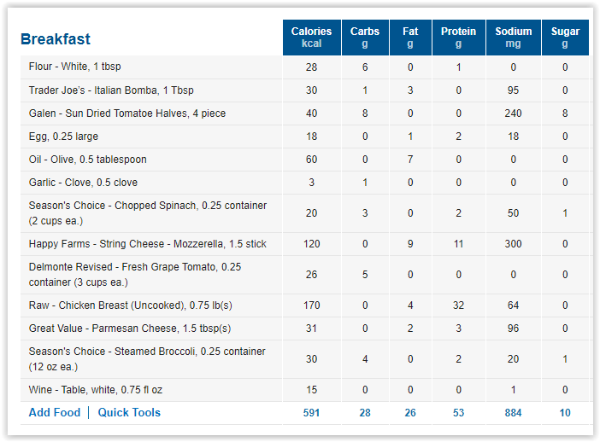Viewport: 600px width, 442px height.
Task: Open Great Value Parmesan Cheese entry
Action: (130, 329)
